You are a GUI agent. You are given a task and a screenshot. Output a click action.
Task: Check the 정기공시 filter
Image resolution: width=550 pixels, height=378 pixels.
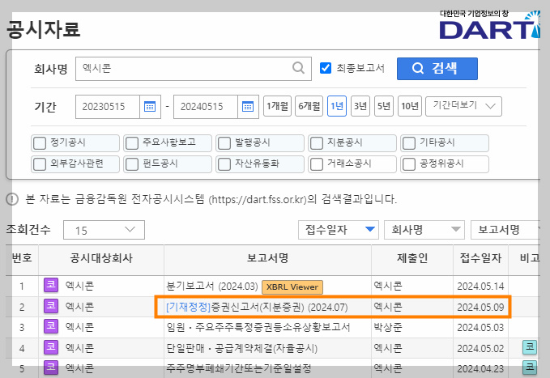(40, 143)
